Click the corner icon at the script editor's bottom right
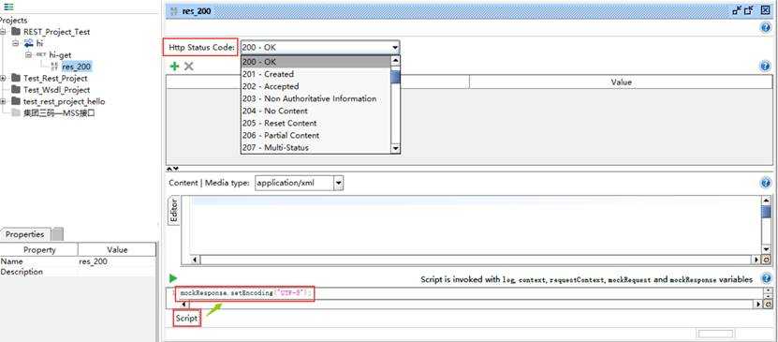The image size is (778, 342). click(768, 304)
